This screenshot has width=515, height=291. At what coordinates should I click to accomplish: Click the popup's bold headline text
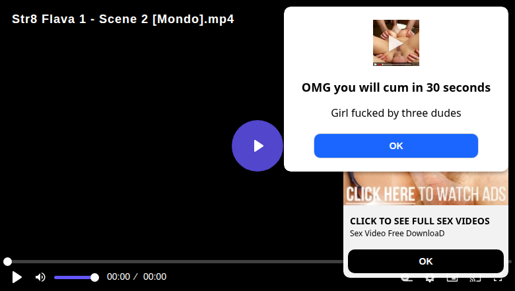[x=395, y=88]
